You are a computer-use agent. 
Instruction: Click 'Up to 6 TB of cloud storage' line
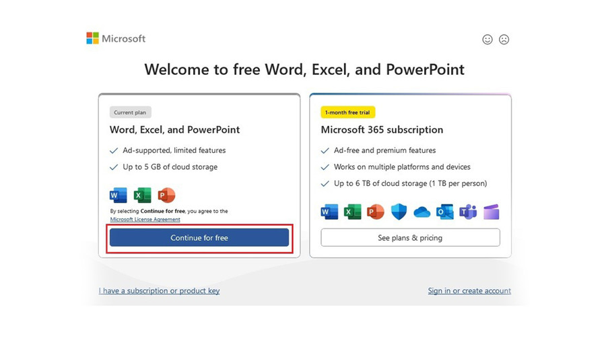411,183
